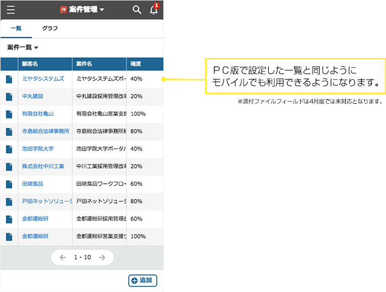Go to next page arrow
This screenshot has height=292, width=386.
tap(102, 257)
